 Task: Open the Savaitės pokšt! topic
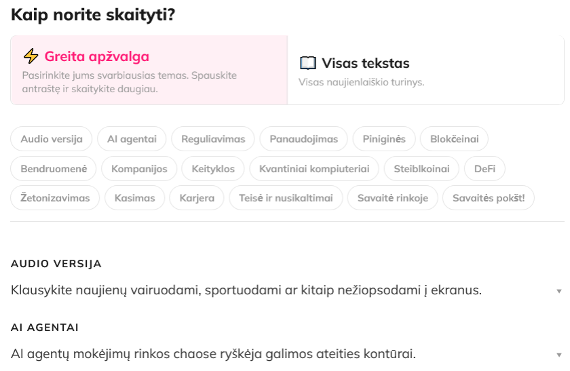click(x=488, y=198)
